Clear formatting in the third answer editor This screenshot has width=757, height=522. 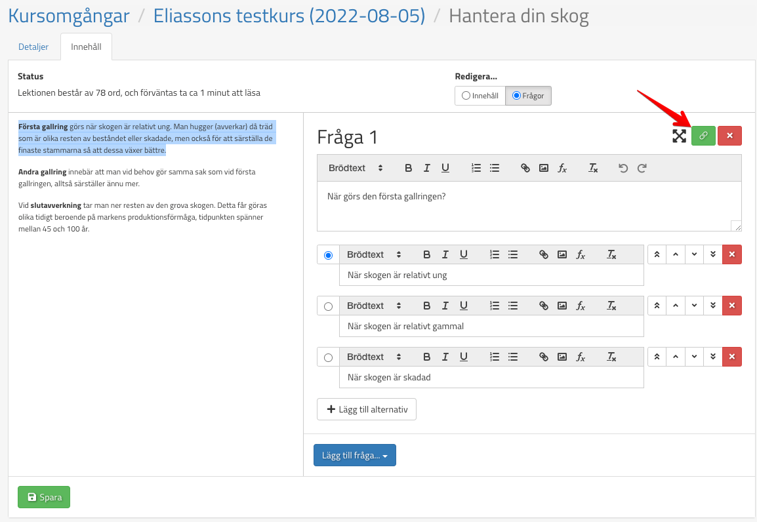611,357
